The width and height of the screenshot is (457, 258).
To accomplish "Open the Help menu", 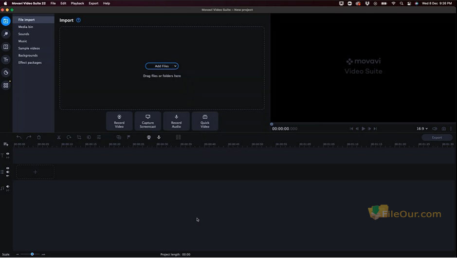I will (x=107, y=3).
